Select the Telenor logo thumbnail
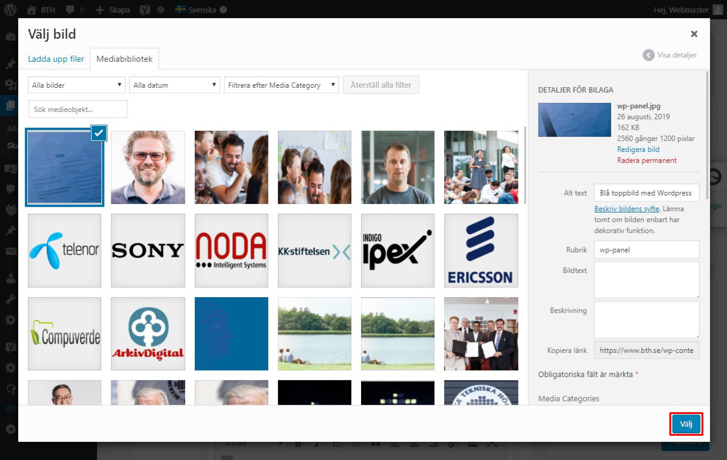 [x=64, y=251]
